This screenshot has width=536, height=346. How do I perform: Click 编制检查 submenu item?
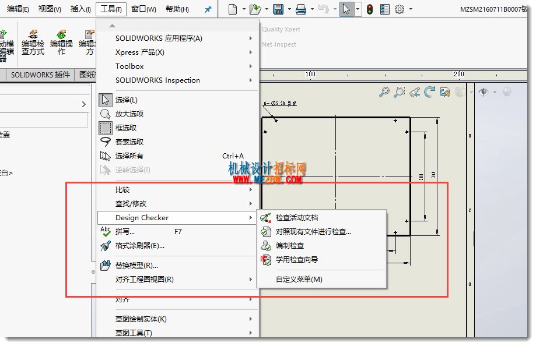322,246
